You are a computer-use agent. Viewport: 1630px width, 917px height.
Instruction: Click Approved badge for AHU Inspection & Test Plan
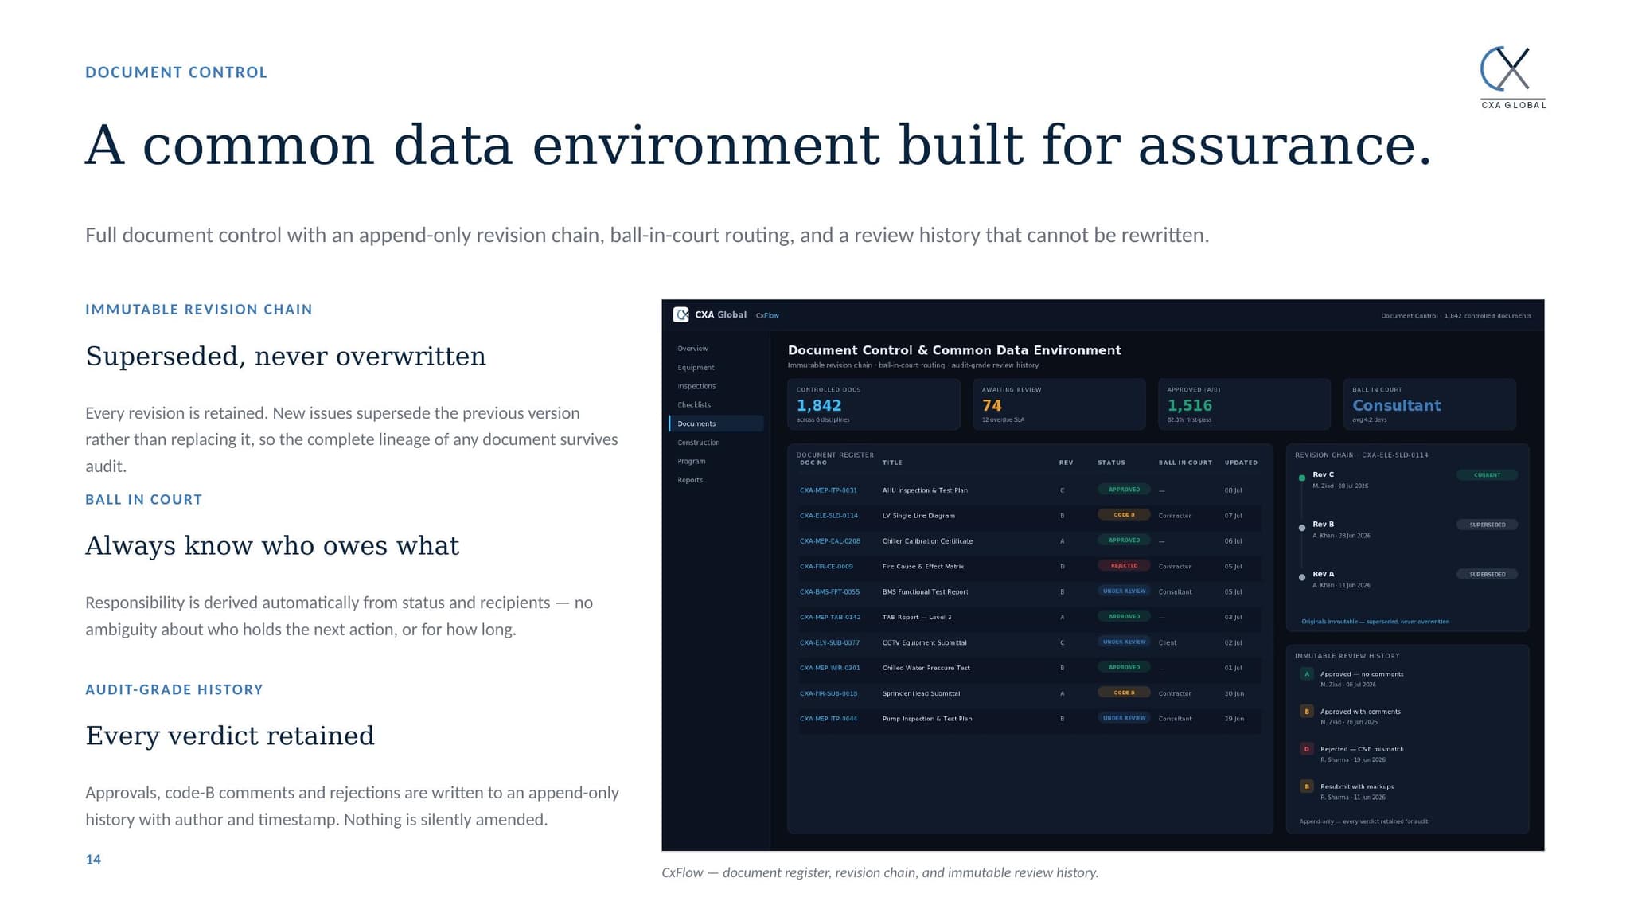pos(1124,490)
